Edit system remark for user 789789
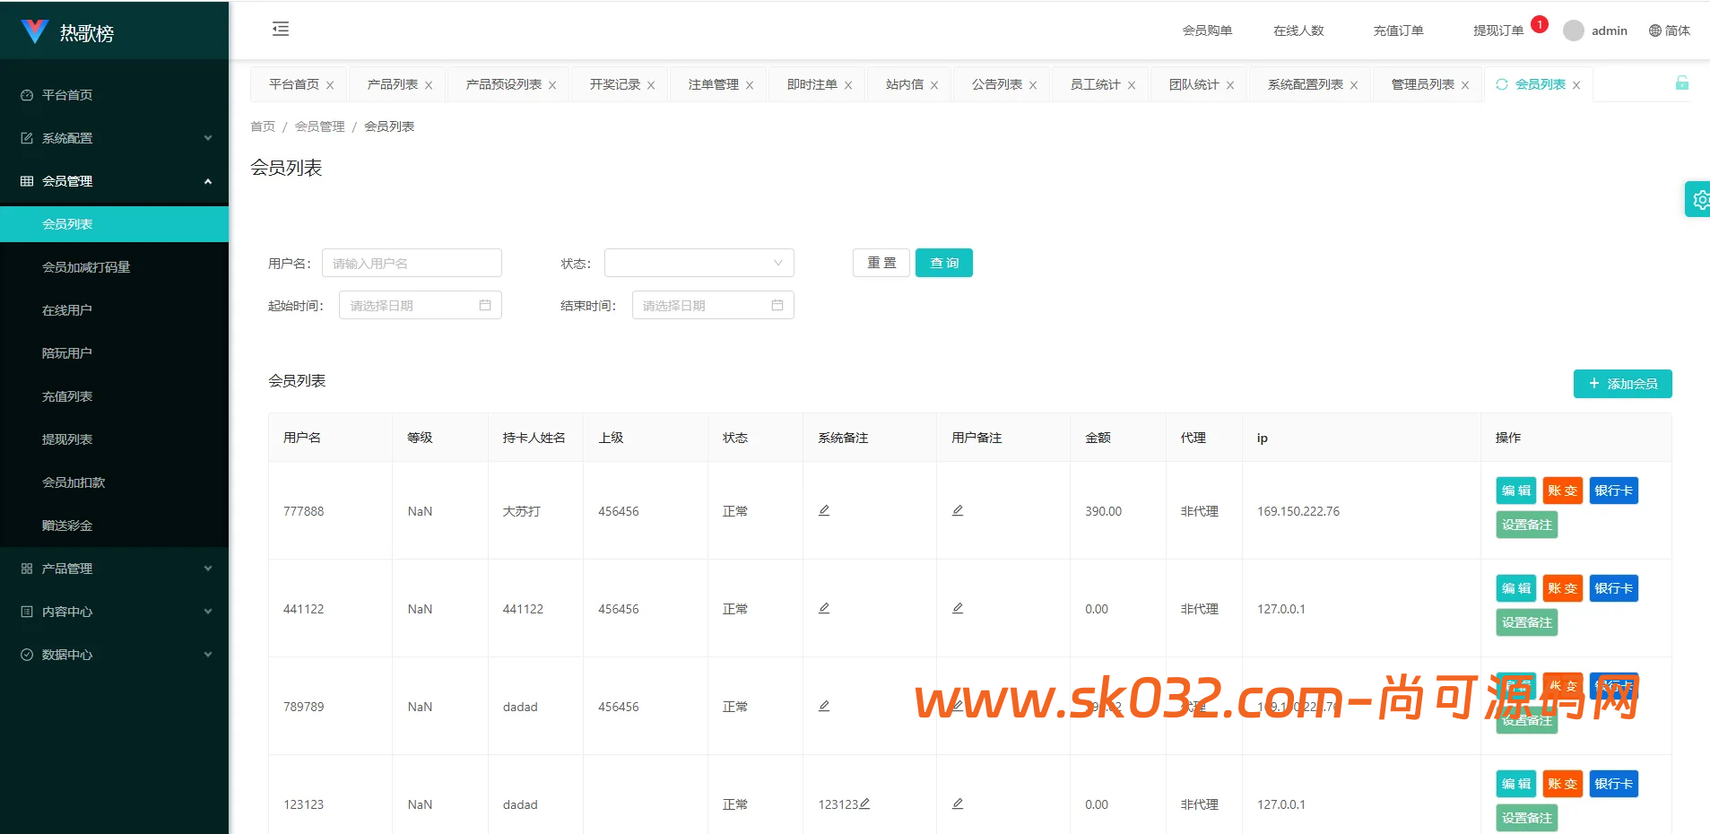 point(824,706)
